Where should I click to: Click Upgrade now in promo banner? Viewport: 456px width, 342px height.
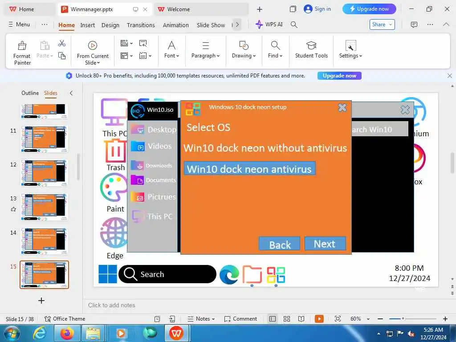click(339, 76)
